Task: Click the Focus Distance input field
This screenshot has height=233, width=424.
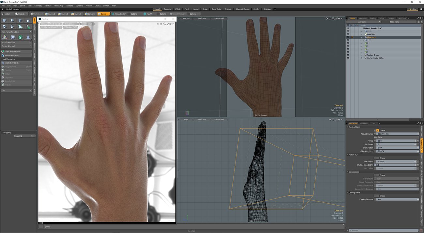Action: coord(396,134)
